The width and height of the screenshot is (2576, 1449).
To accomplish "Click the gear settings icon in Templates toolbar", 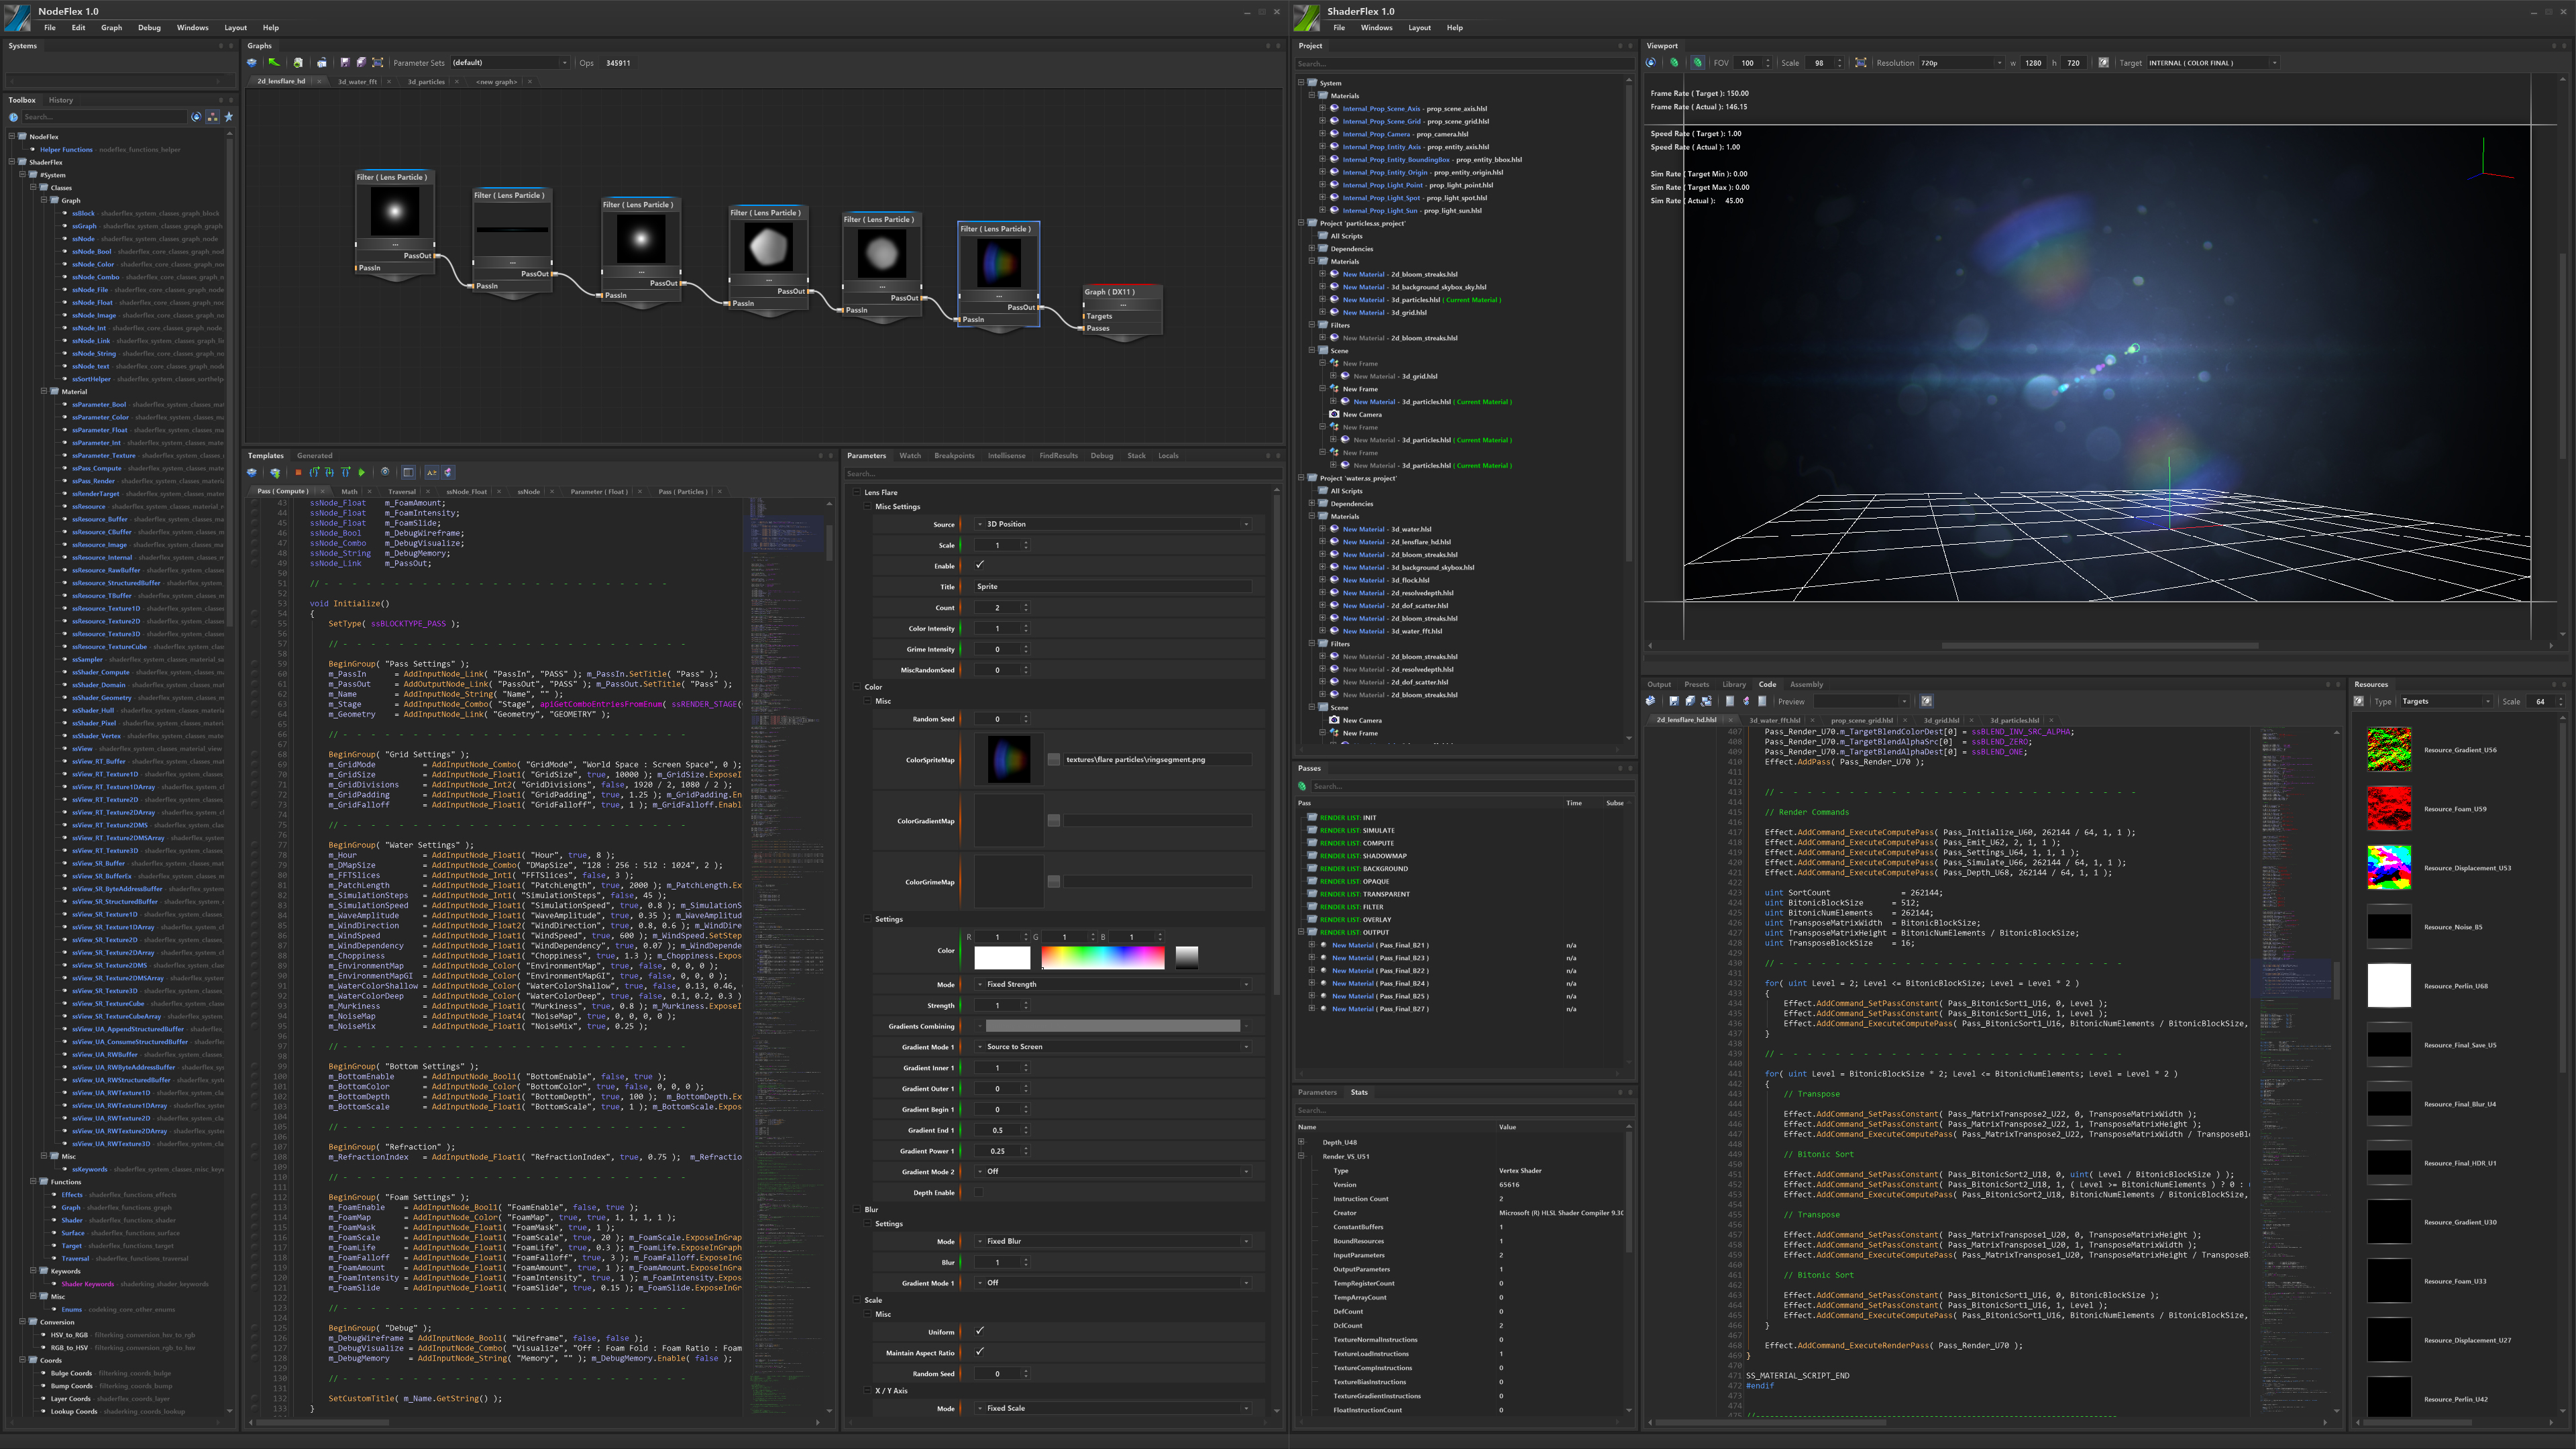I will [385, 473].
